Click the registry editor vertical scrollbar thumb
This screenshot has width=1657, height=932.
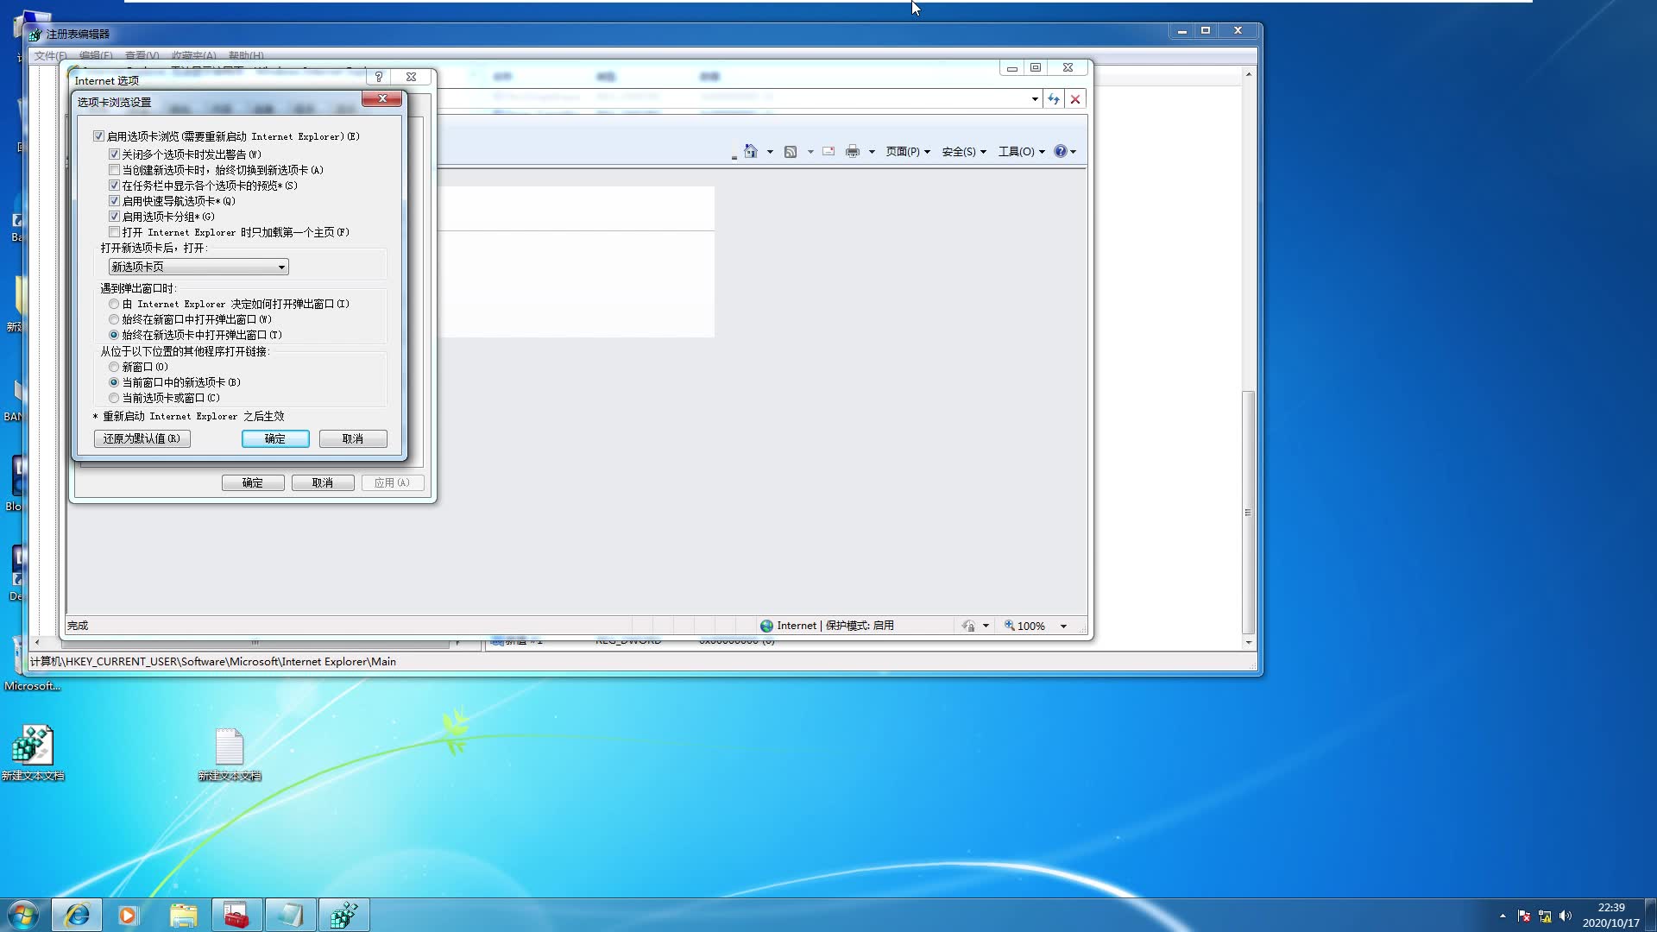point(1248,512)
